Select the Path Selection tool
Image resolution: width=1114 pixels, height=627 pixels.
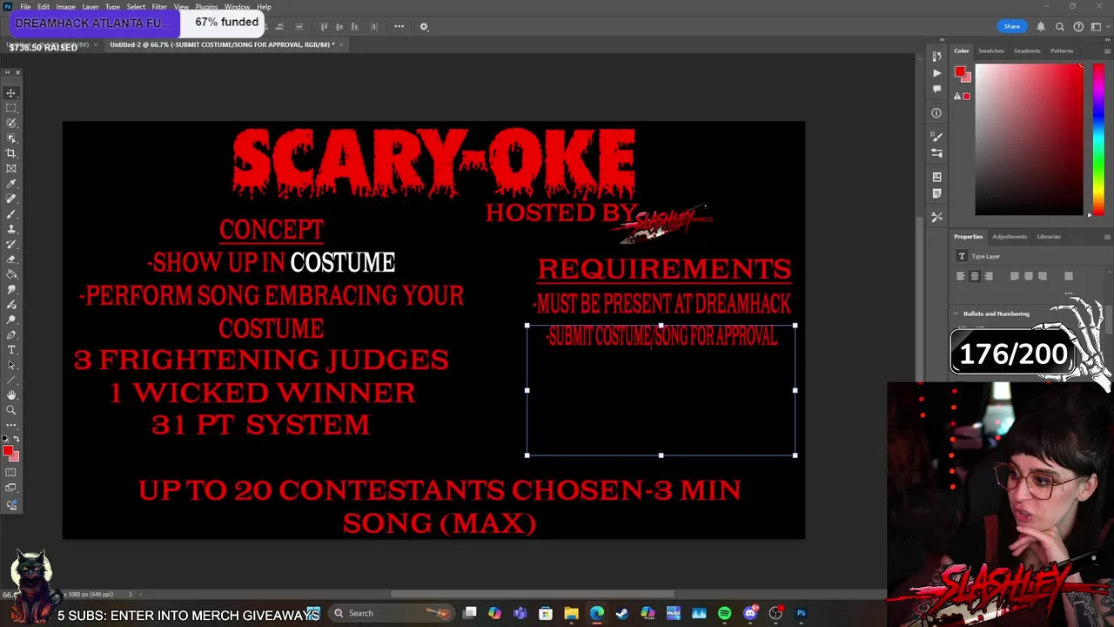[11, 365]
